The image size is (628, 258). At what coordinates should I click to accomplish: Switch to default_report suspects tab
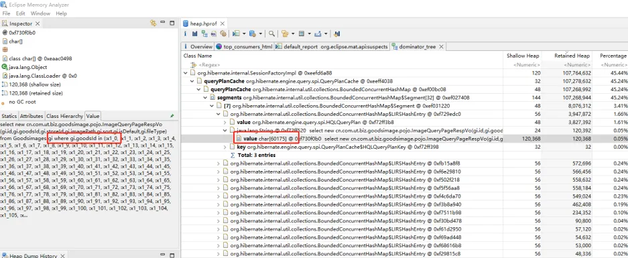332,47
